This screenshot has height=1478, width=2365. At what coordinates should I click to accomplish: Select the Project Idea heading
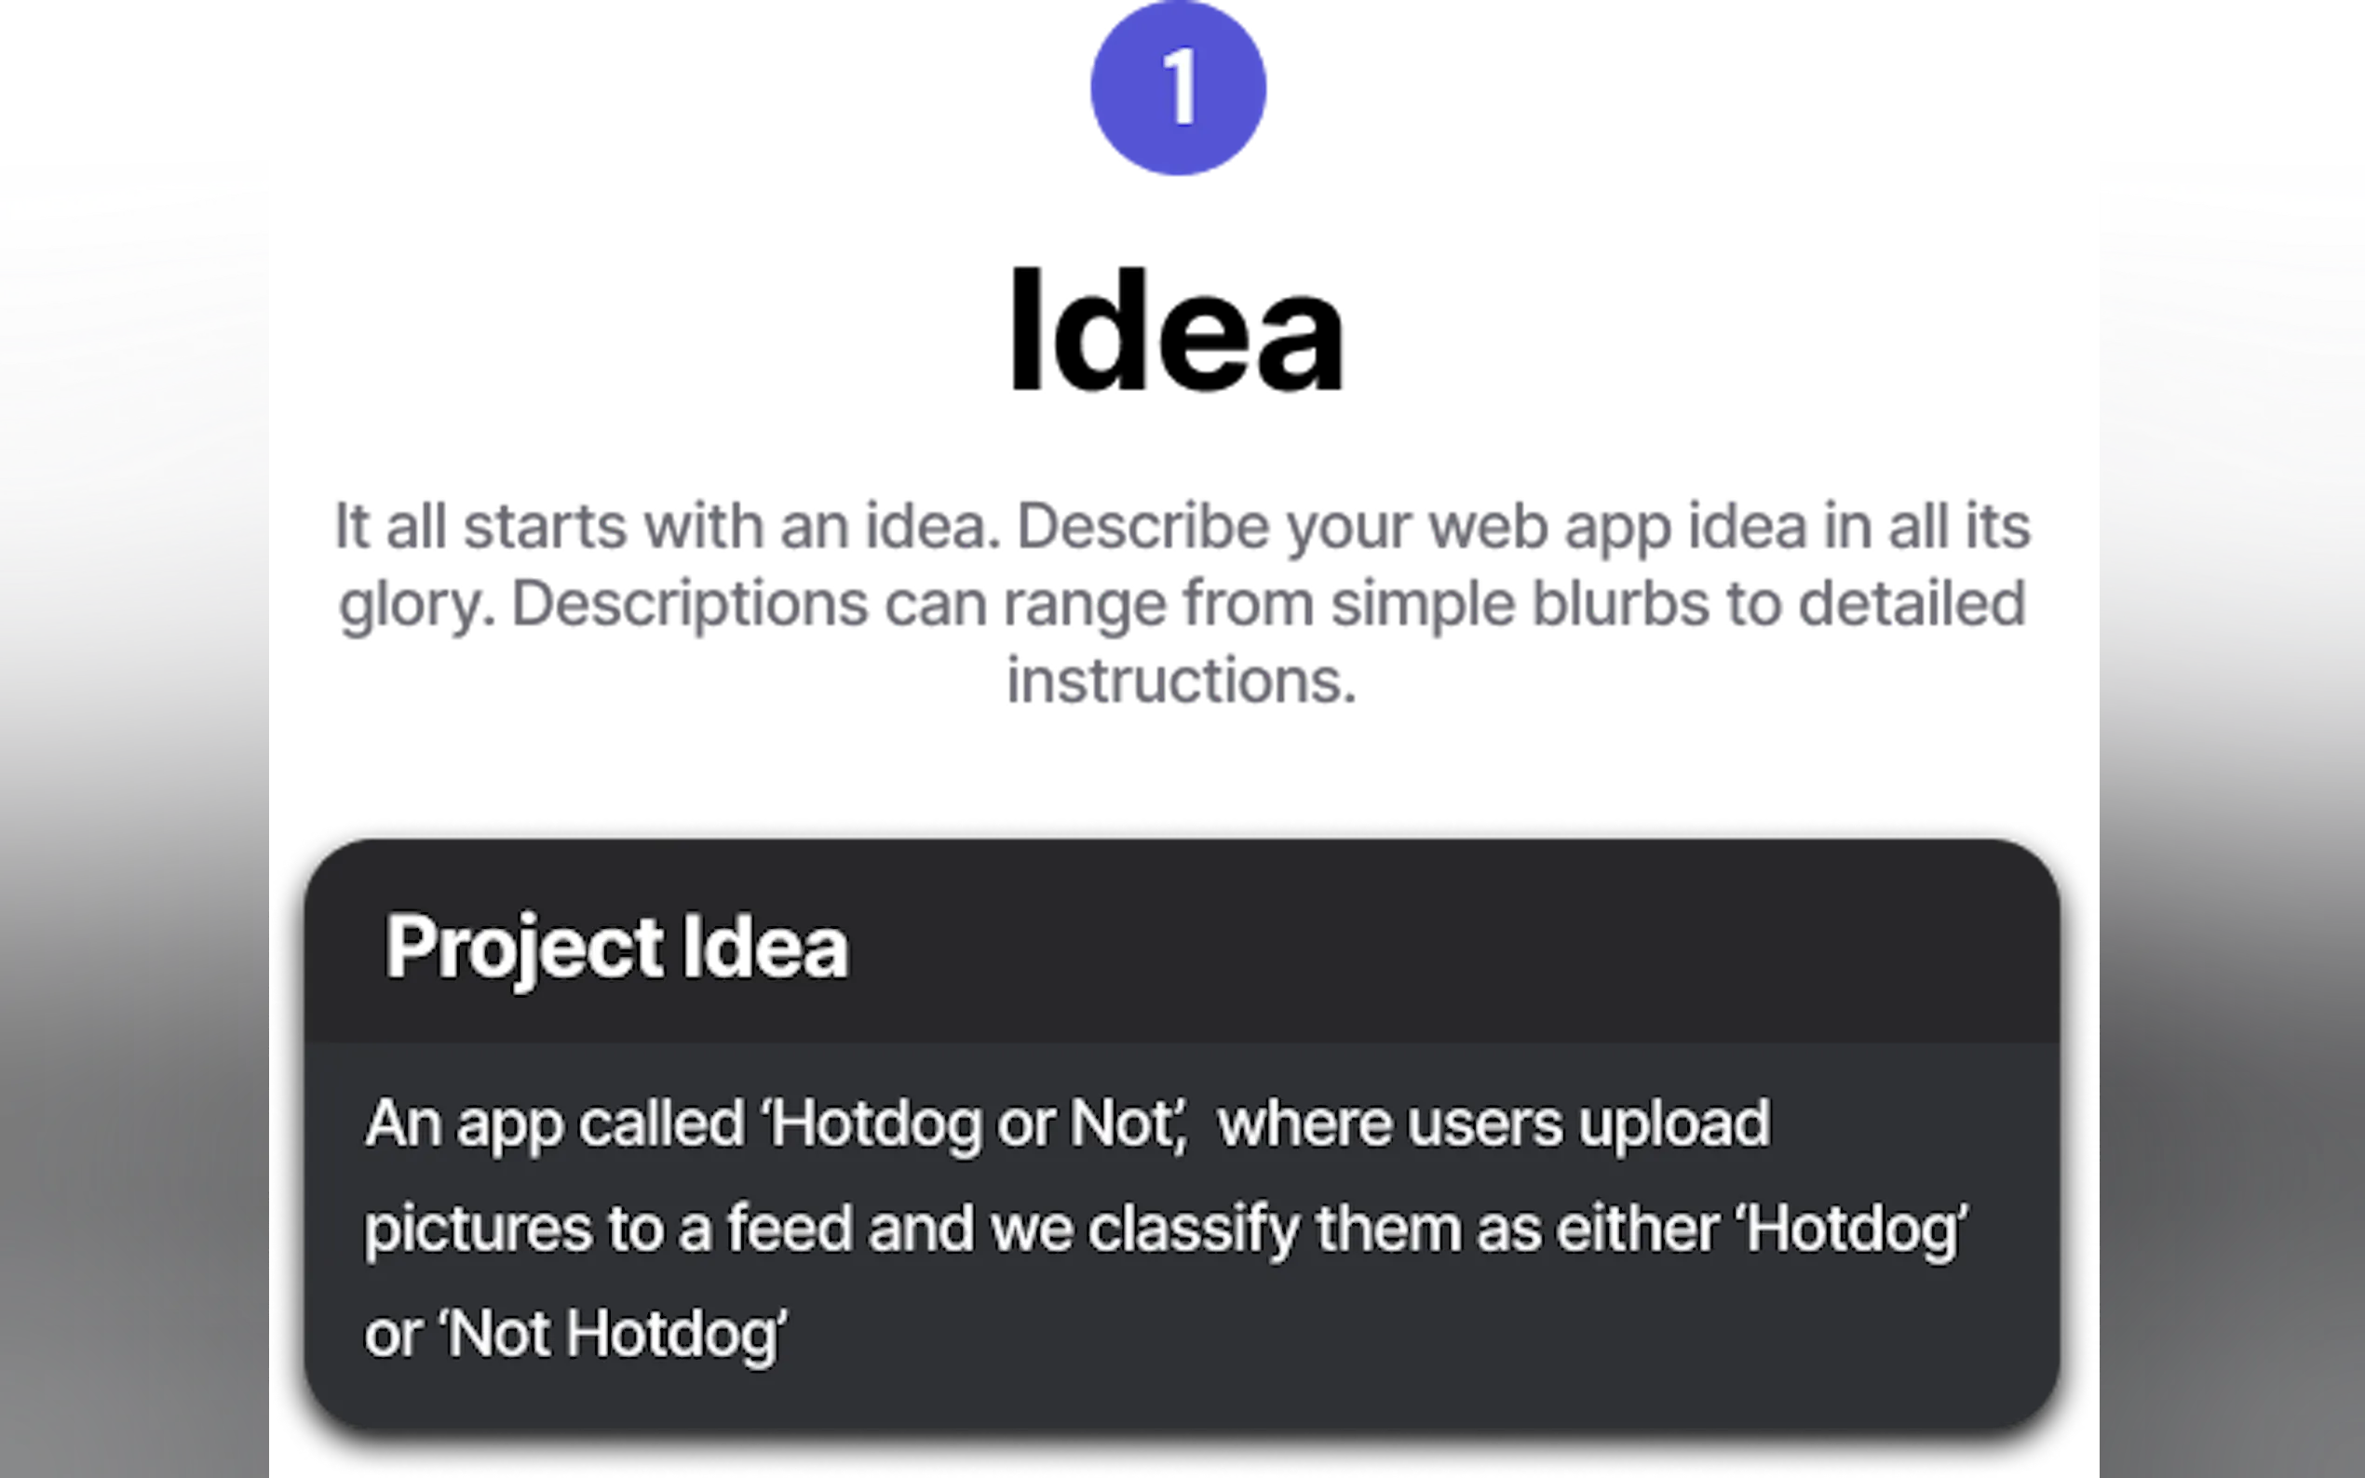[x=616, y=947]
